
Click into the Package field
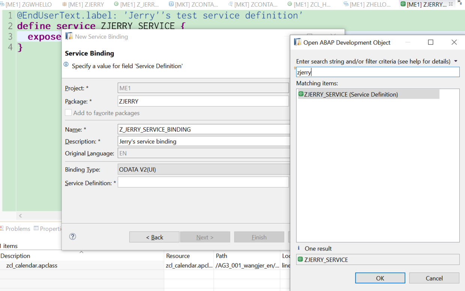203,101
